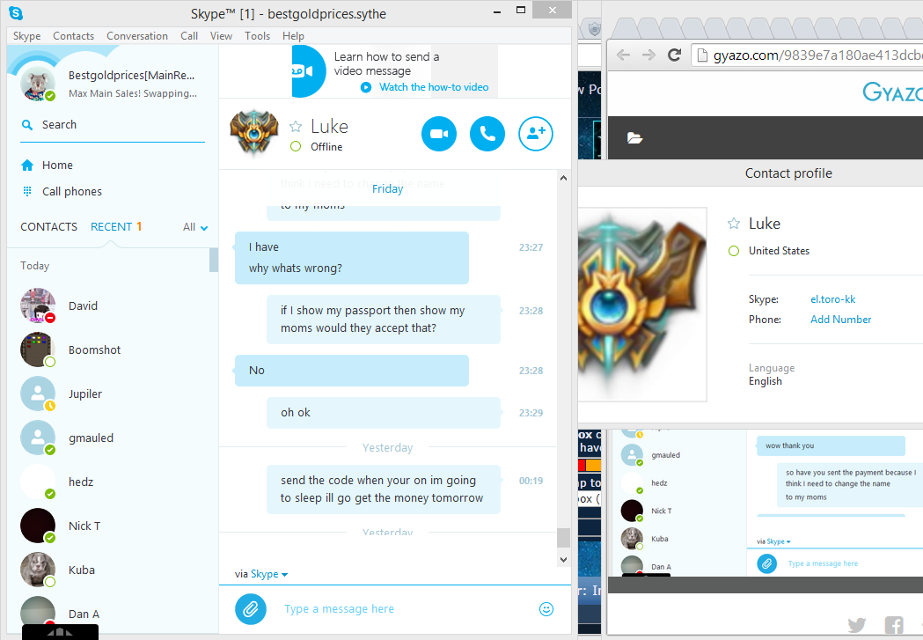Click the browser back arrow
The image size is (923, 640).
coord(623,55)
